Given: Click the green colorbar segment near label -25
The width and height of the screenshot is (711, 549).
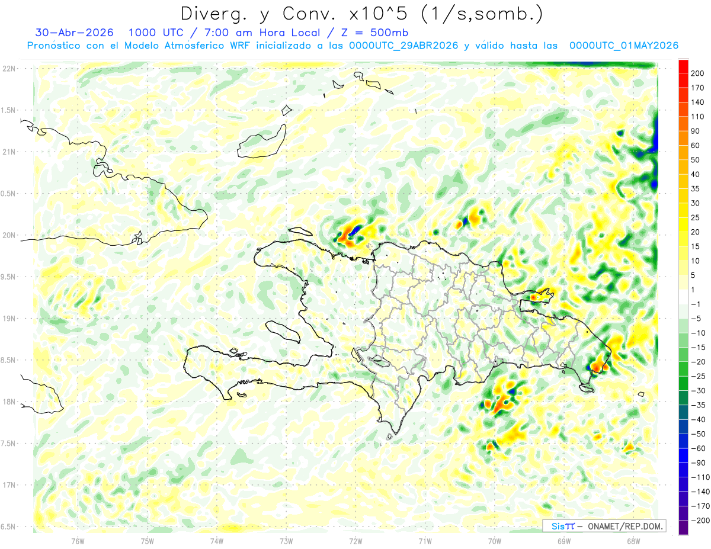Looking at the screenshot, I should point(683,369).
